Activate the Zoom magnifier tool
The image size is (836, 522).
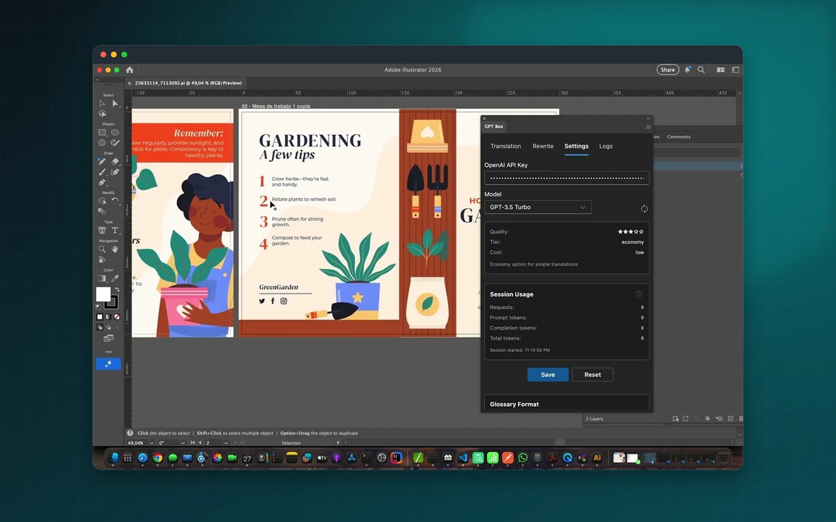point(102,249)
